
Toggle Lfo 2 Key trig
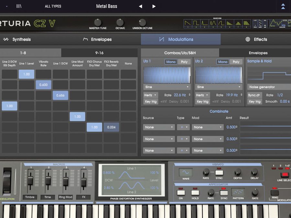pyautogui.click(x=203, y=101)
